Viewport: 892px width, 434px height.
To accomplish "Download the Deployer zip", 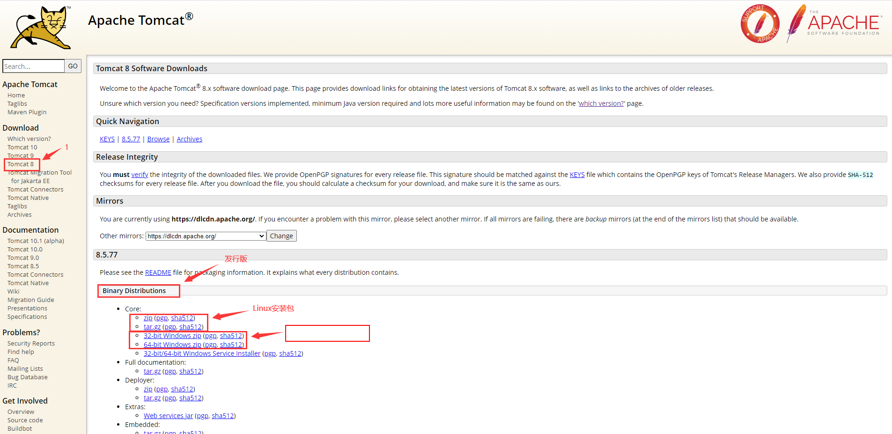I will click(x=148, y=389).
